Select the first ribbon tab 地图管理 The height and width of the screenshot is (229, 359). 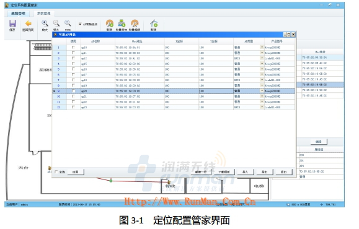(x=19, y=14)
